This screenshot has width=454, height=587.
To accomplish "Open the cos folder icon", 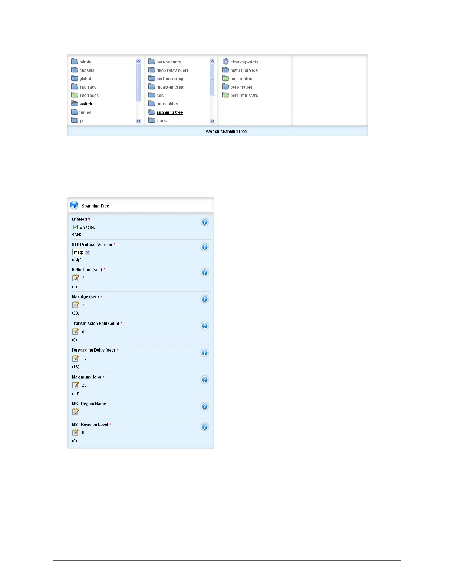I will coord(152,95).
